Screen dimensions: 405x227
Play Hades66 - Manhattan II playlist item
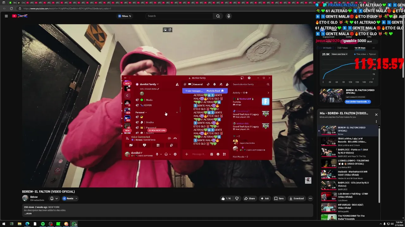click(x=348, y=174)
